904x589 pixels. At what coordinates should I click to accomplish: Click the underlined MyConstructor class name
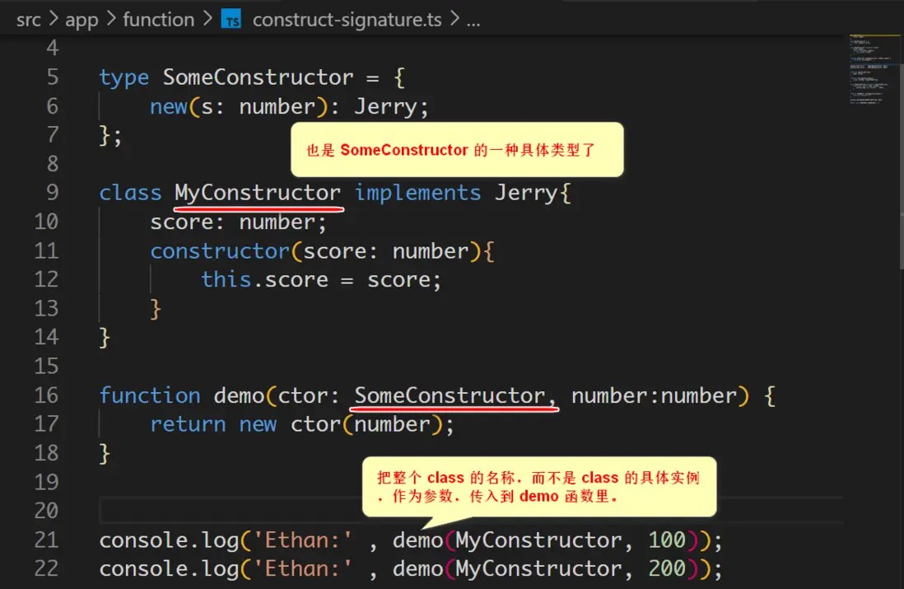pos(258,192)
